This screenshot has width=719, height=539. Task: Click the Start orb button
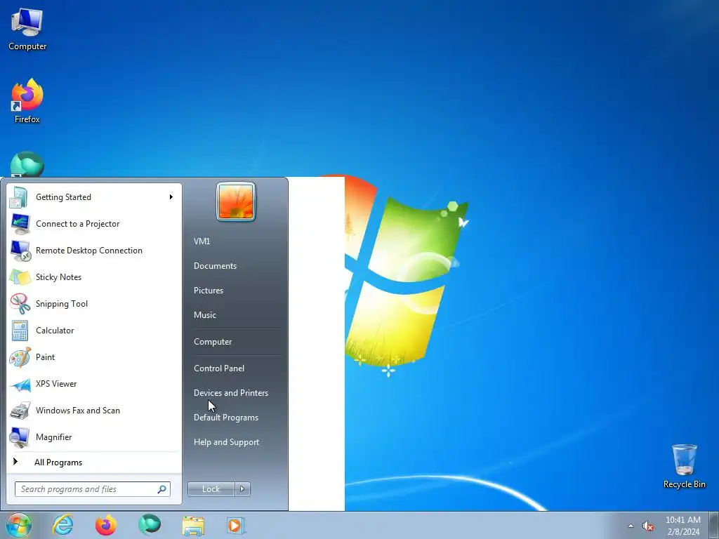tap(19, 525)
